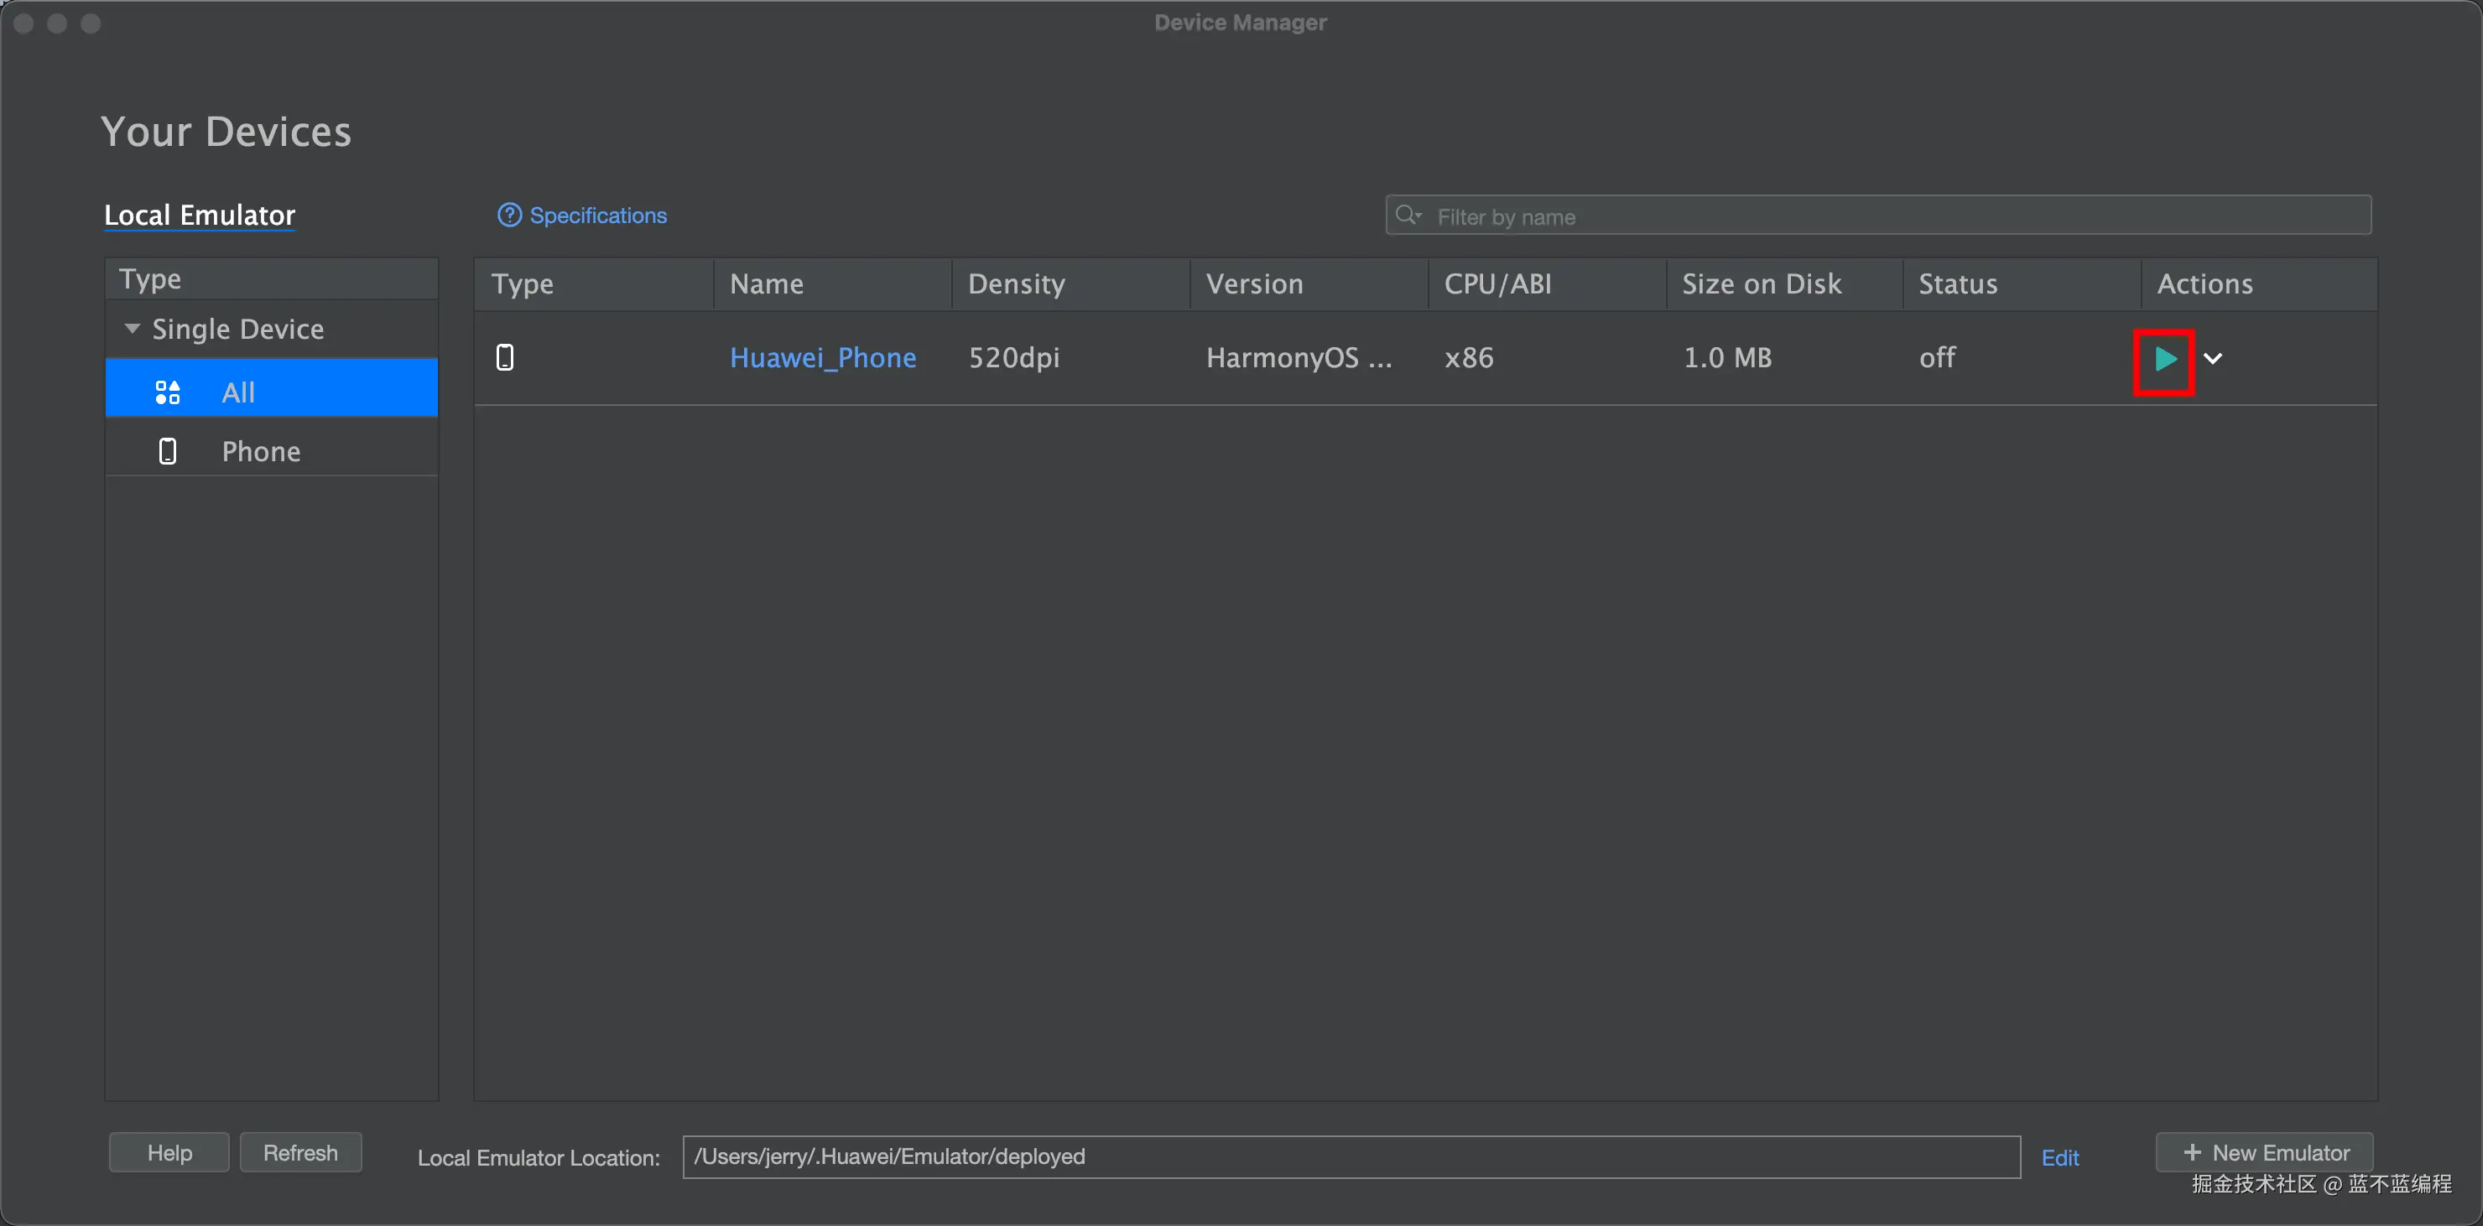2483x1226 pixels.
Task: Click the Local Emulator Location path field
Action: [1350, 1156]
